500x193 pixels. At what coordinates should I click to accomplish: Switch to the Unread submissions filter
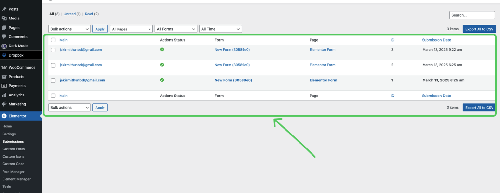pos(69,14)
